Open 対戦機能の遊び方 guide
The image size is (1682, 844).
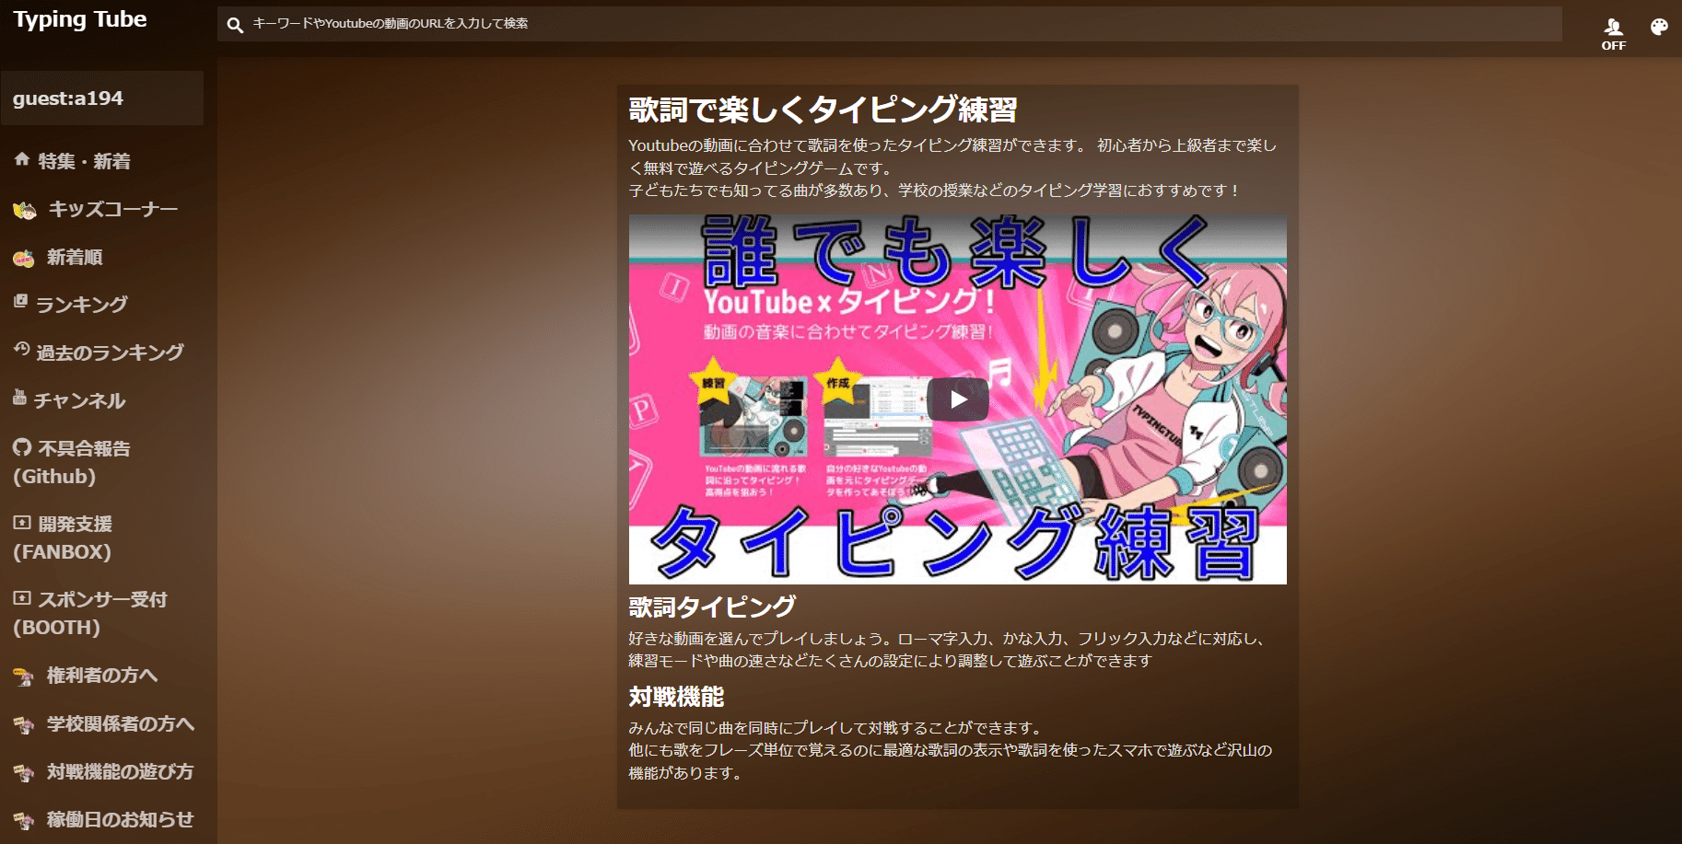point(121,772)
